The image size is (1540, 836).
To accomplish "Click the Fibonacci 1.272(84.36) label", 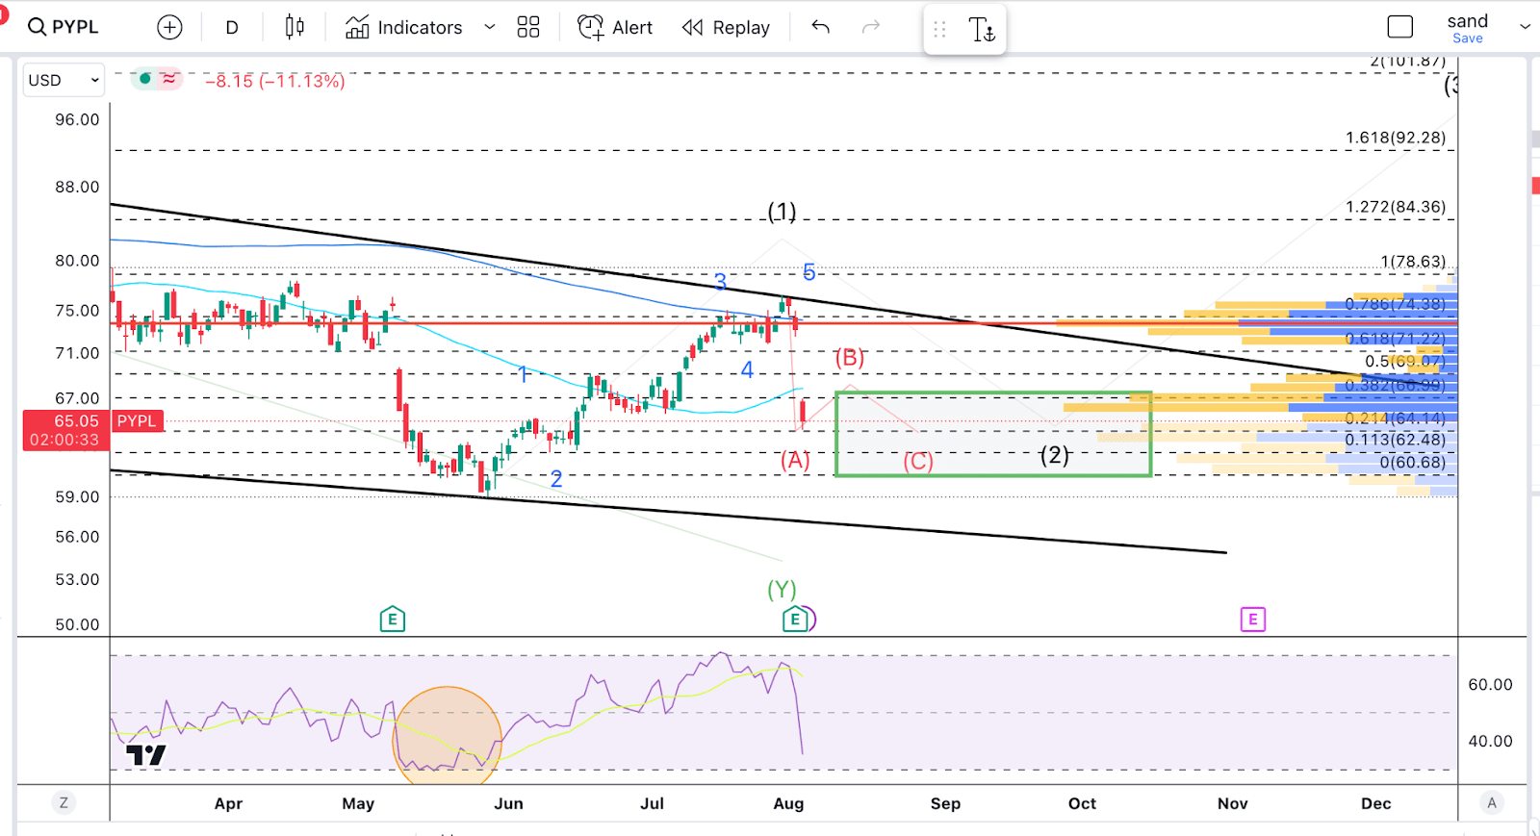I will point(1396,207).
